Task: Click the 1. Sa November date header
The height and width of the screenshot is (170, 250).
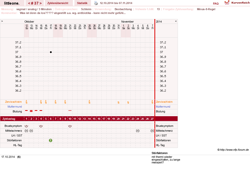Action: (x=124, y=27)
